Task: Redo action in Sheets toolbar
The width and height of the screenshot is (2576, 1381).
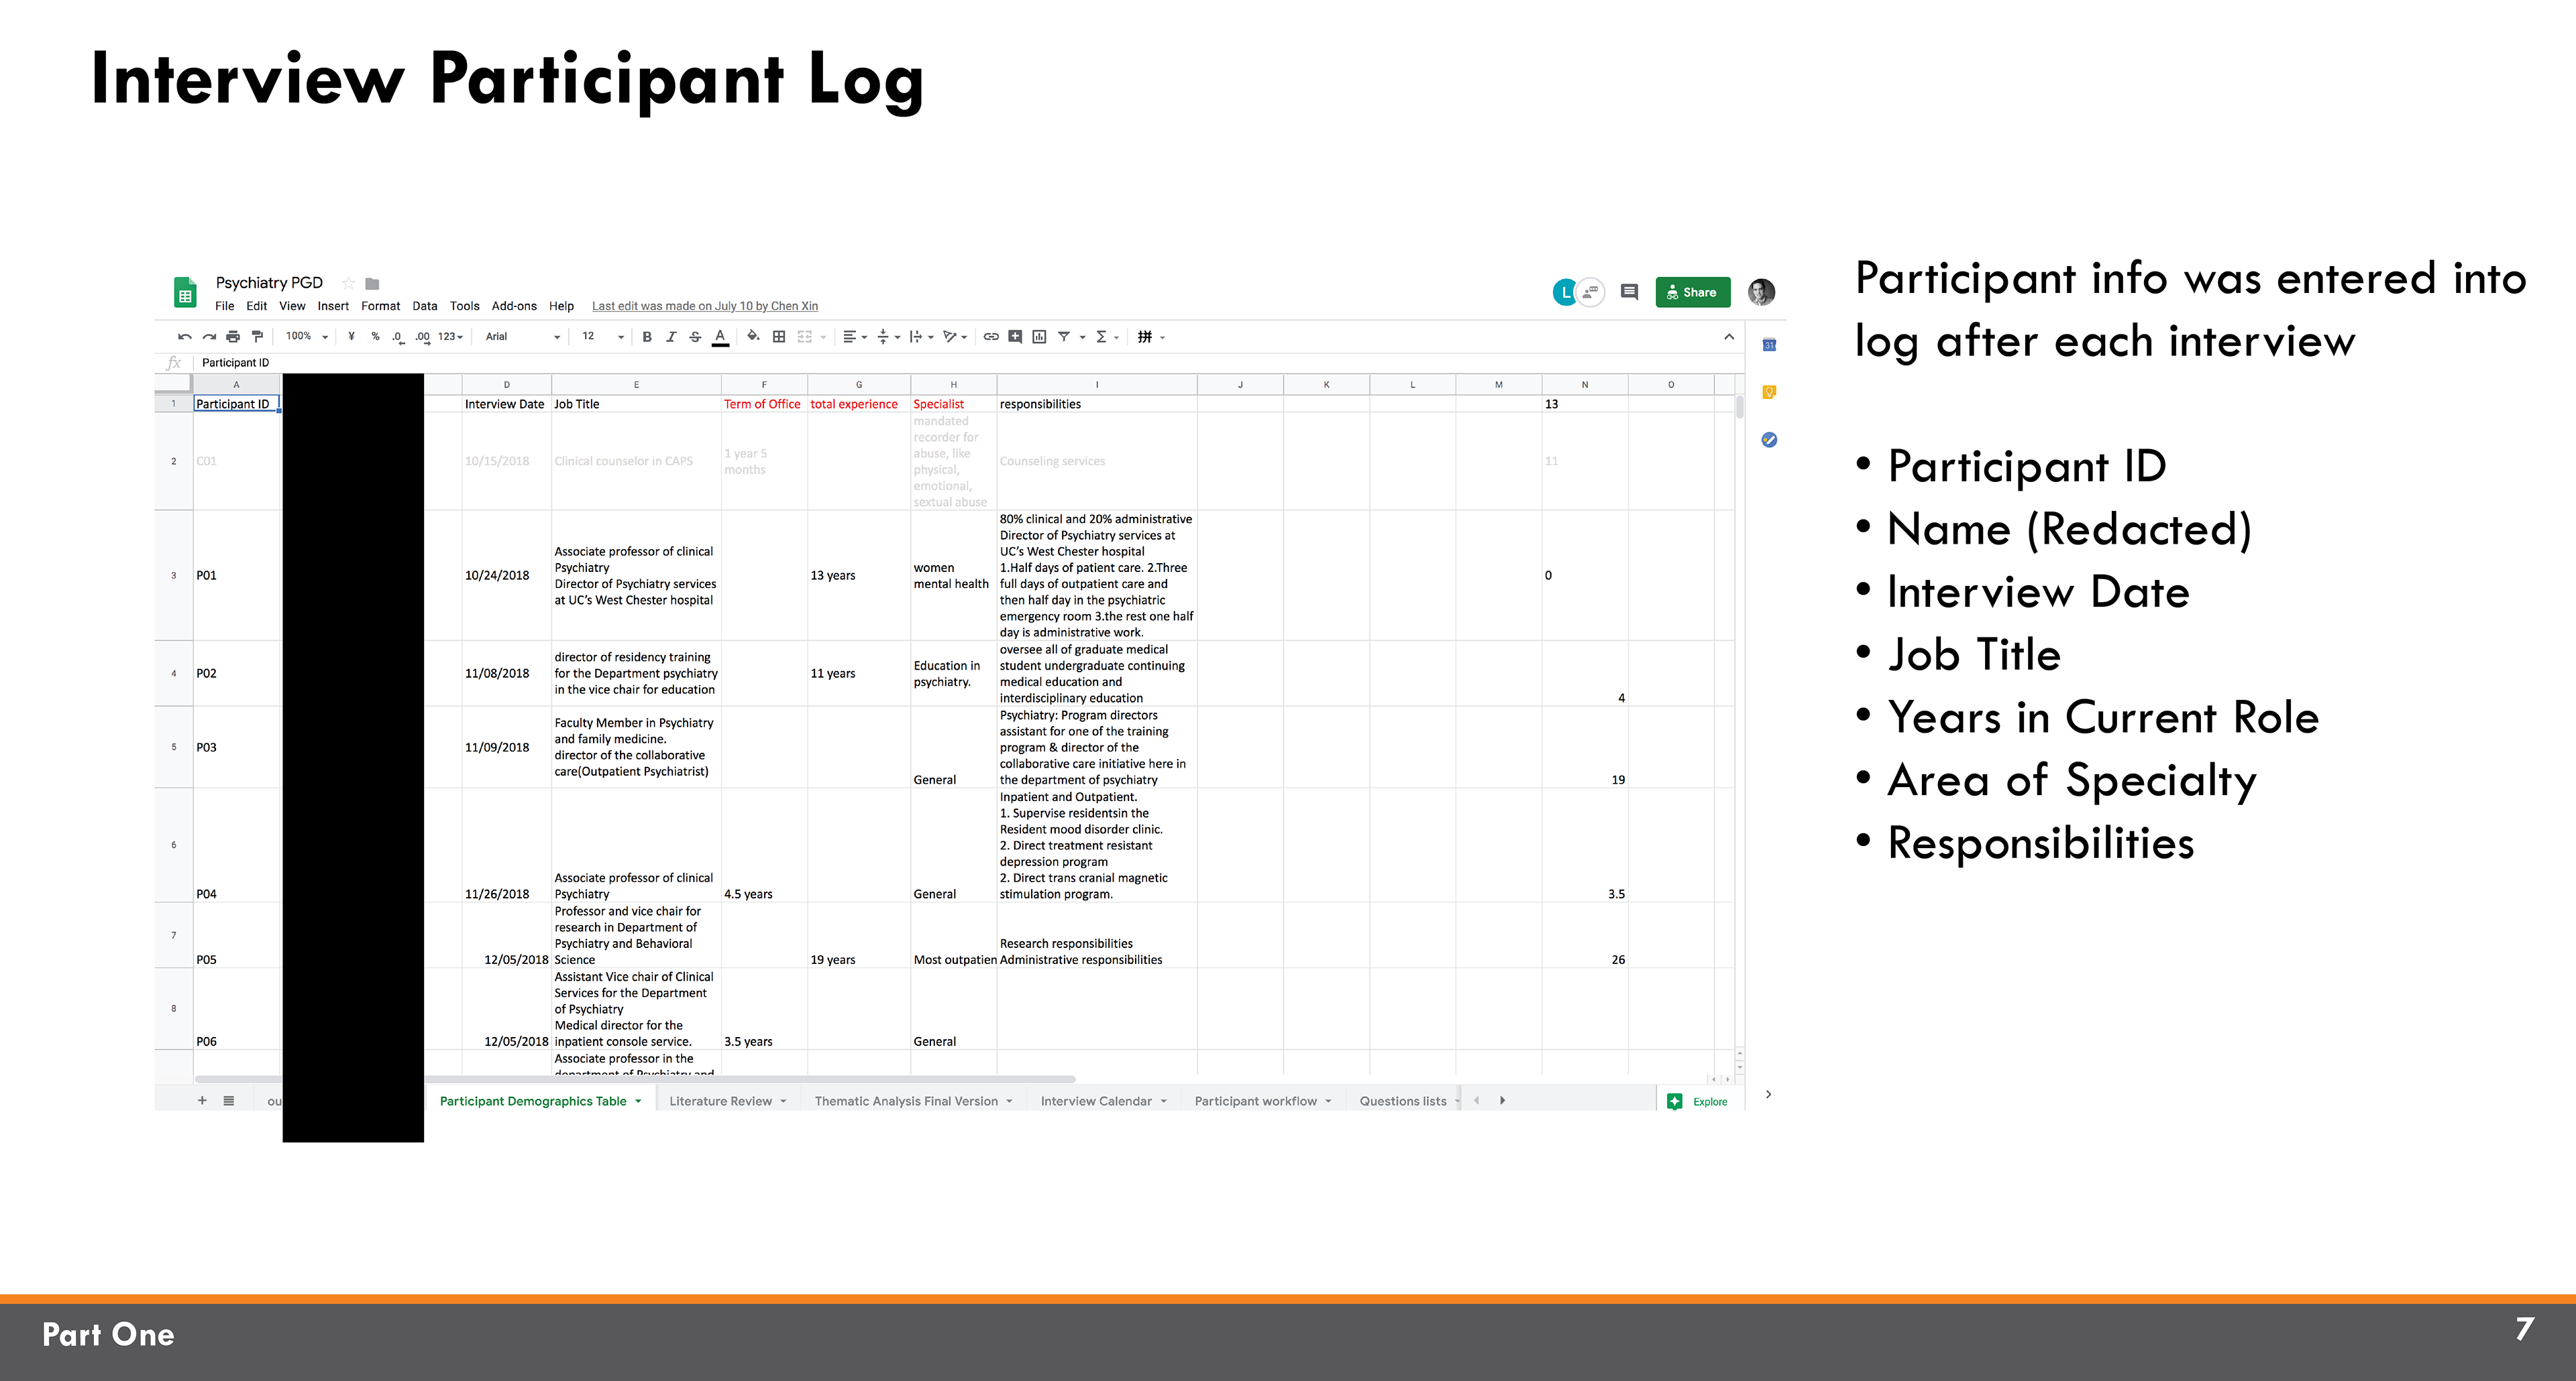Action: tap(209, 337)
